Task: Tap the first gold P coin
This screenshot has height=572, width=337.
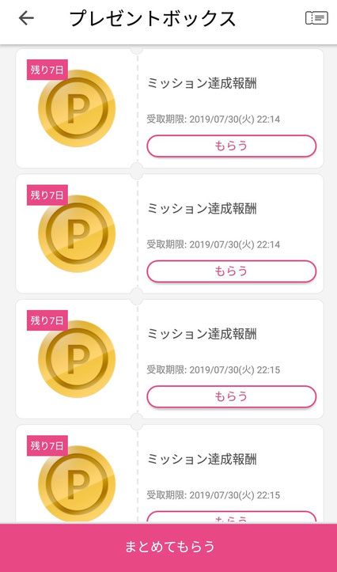Action: 77,108
